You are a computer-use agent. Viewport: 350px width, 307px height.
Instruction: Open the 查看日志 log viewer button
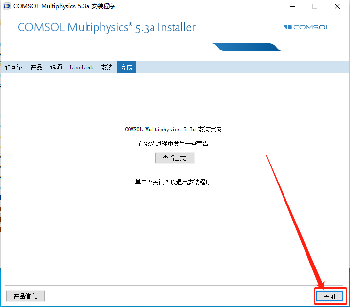pyautogui.click(x=175, y=158)
